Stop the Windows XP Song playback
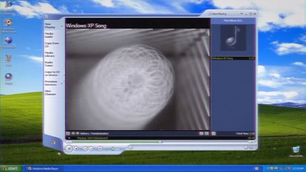Screen dimensions: 306x172 (x=76, y=149)
